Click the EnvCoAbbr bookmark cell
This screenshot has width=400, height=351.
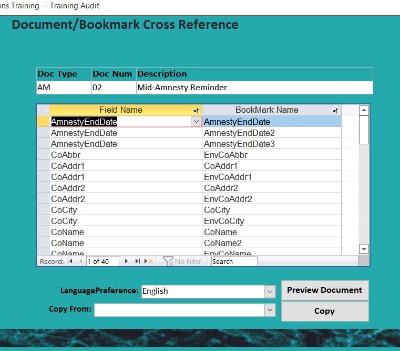coord(272,155)
